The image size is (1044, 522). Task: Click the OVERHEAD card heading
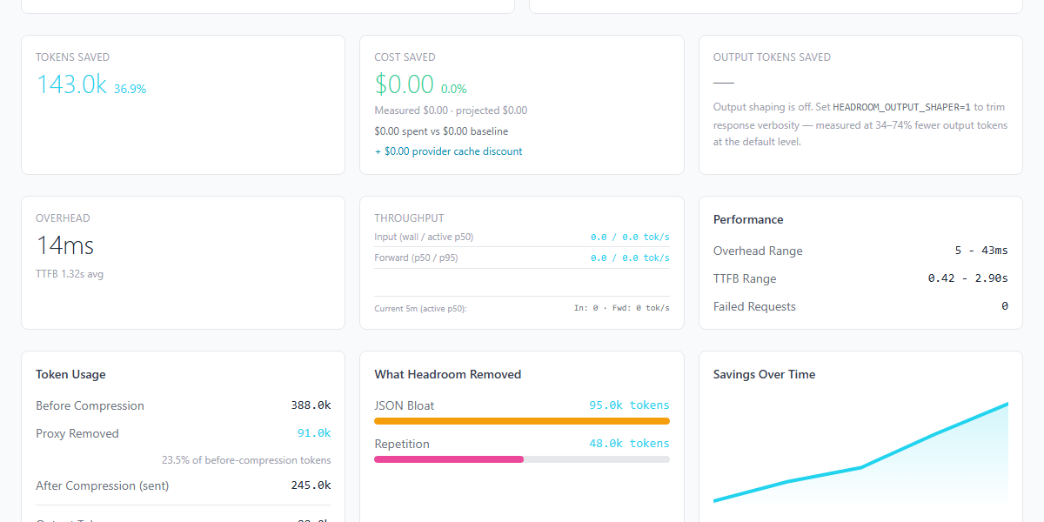(x=63, y=218)
